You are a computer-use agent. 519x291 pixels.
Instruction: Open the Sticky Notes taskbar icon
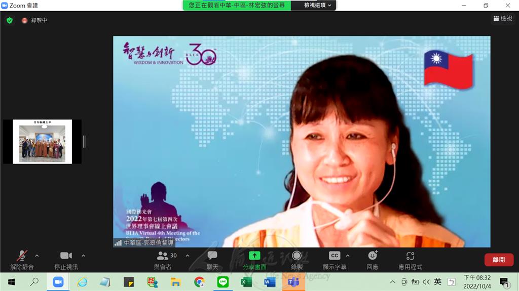128,282
